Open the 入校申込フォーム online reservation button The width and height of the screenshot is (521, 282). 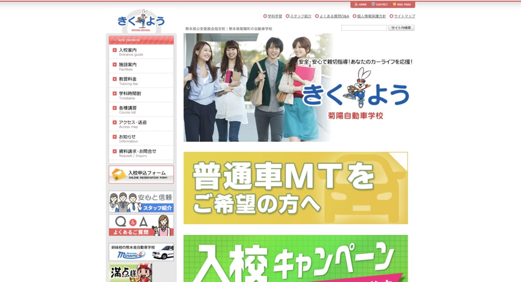click(141, 175)
